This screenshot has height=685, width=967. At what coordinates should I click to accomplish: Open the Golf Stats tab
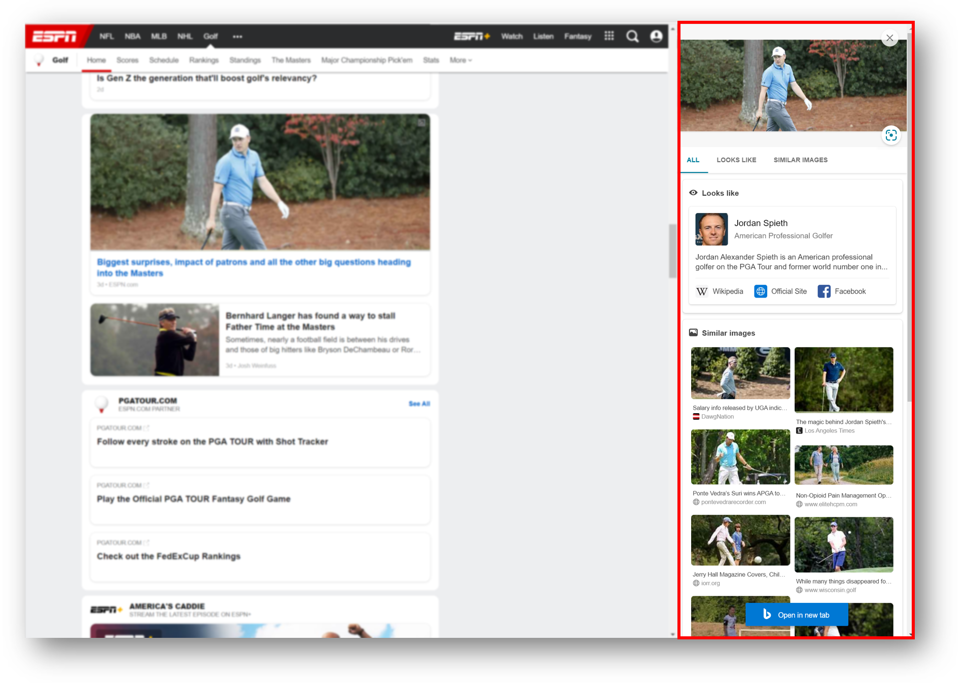pyautogui.click(x=431, y=60)
